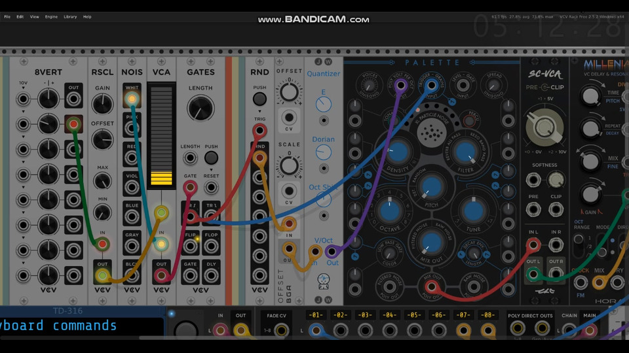Click the Palette VOICES UNISONO knob
Viewport: 629px width, 353px height.
point(368,86)
